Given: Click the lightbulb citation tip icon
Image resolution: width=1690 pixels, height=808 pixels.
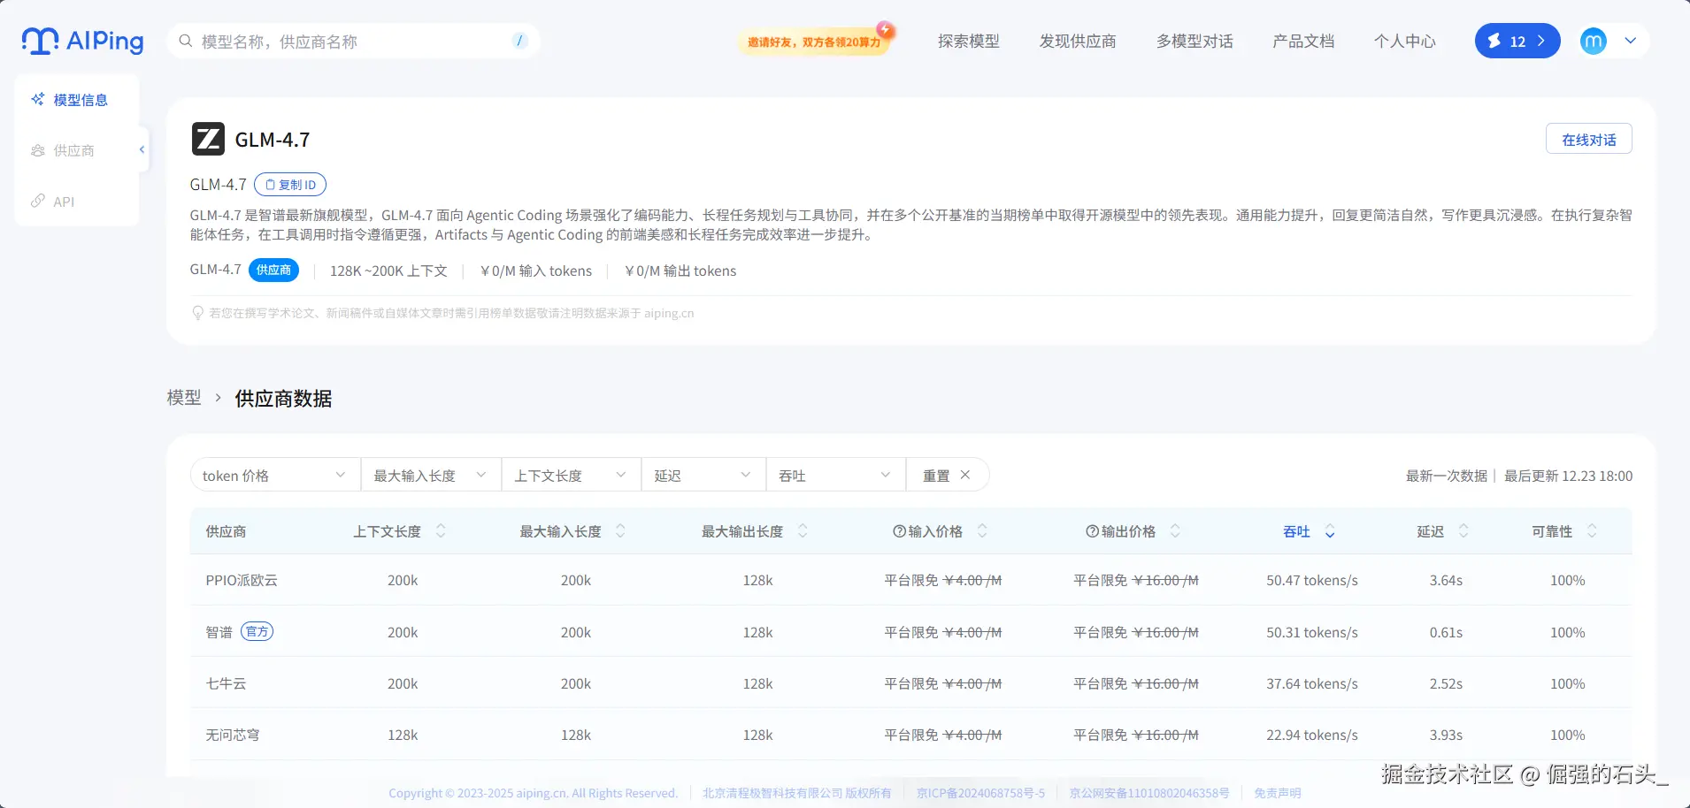Looking at the screenshot, I should tap(198, 313).
